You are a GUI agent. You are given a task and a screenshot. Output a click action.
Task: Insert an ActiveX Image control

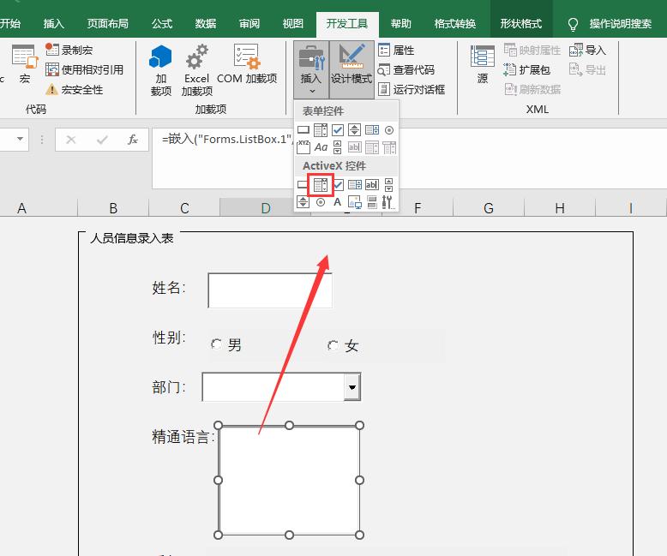click(x=354, y=202)
